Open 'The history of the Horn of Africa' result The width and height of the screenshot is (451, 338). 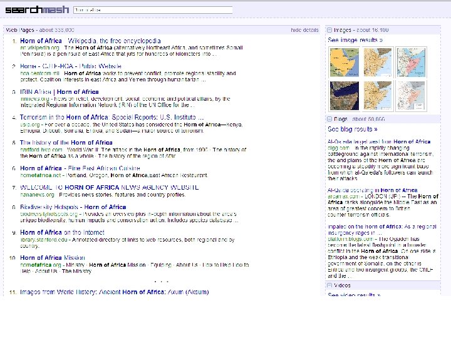point(66,143)
